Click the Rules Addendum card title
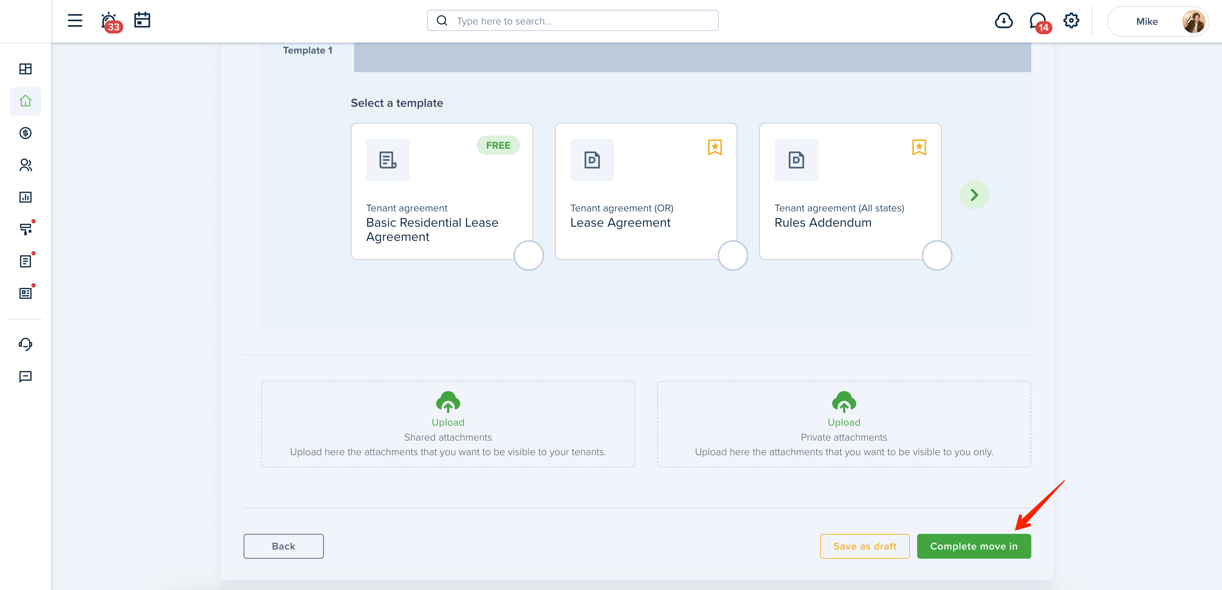The width and height of the screenshot is (1222, 590). click(x=823, y=223)
